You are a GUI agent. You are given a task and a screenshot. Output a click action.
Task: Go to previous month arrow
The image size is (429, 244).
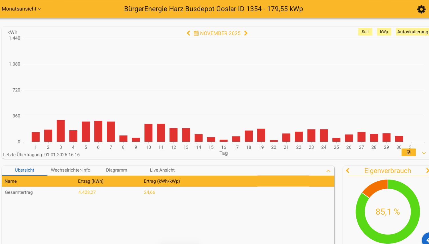point(188,33)
